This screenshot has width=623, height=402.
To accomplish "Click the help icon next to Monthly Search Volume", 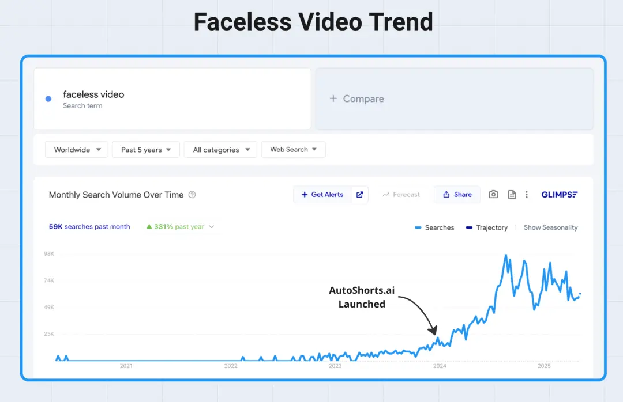I will [192, 195].
